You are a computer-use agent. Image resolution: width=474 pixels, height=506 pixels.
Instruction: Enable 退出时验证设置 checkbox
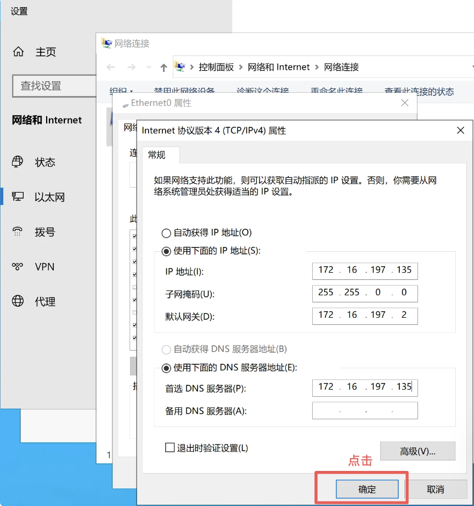(x=170, y=448)
